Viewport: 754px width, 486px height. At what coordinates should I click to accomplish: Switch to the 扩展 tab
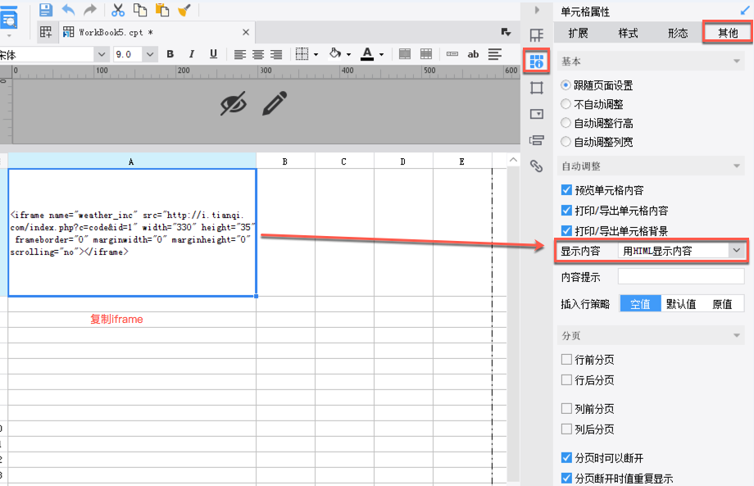[578, 33]
